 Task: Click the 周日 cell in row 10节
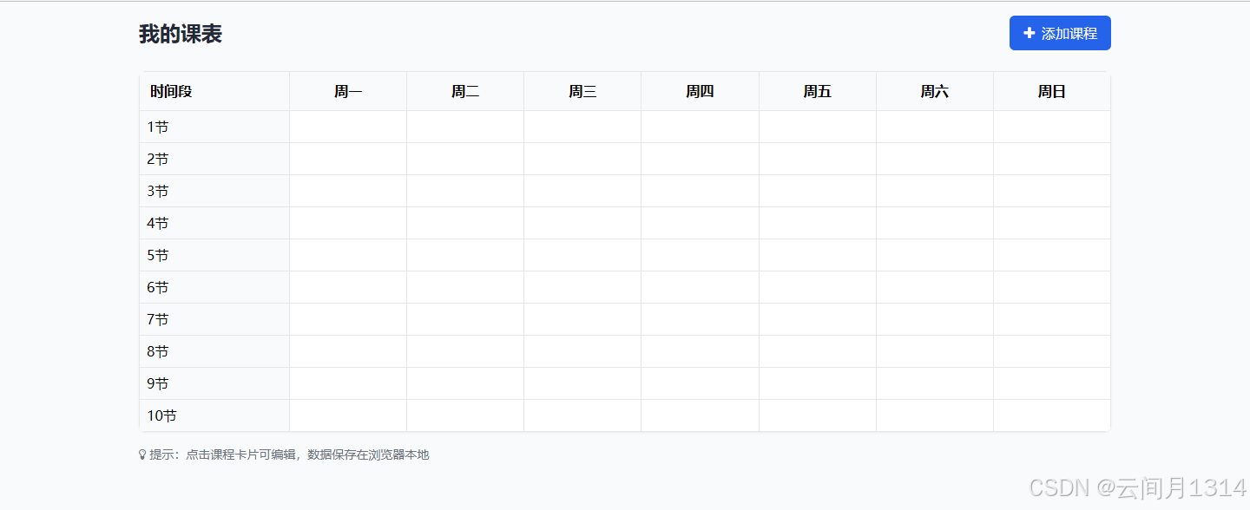coord(1052,415)
